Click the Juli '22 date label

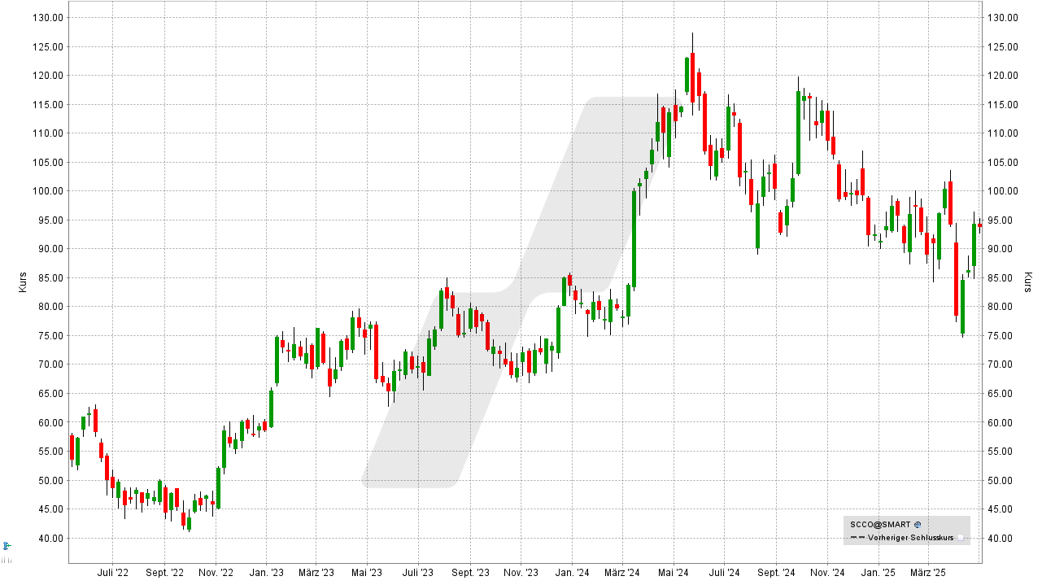[113, 573]
